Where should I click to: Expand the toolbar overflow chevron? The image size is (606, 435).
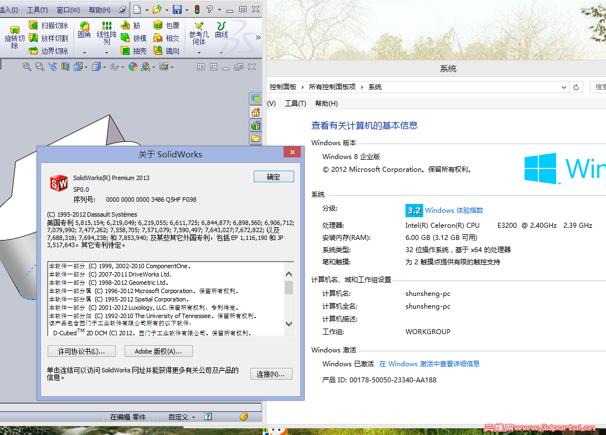(258, 38)
